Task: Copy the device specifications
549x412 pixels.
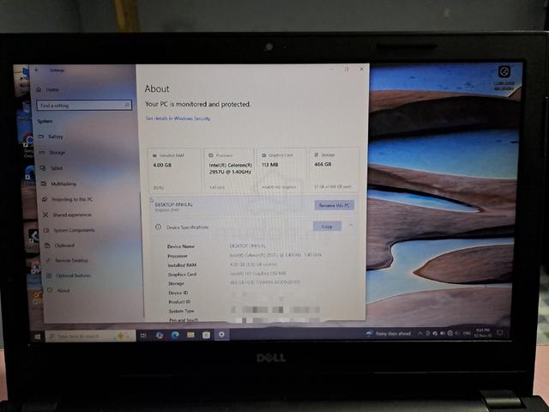Action: tap(327, 227)
